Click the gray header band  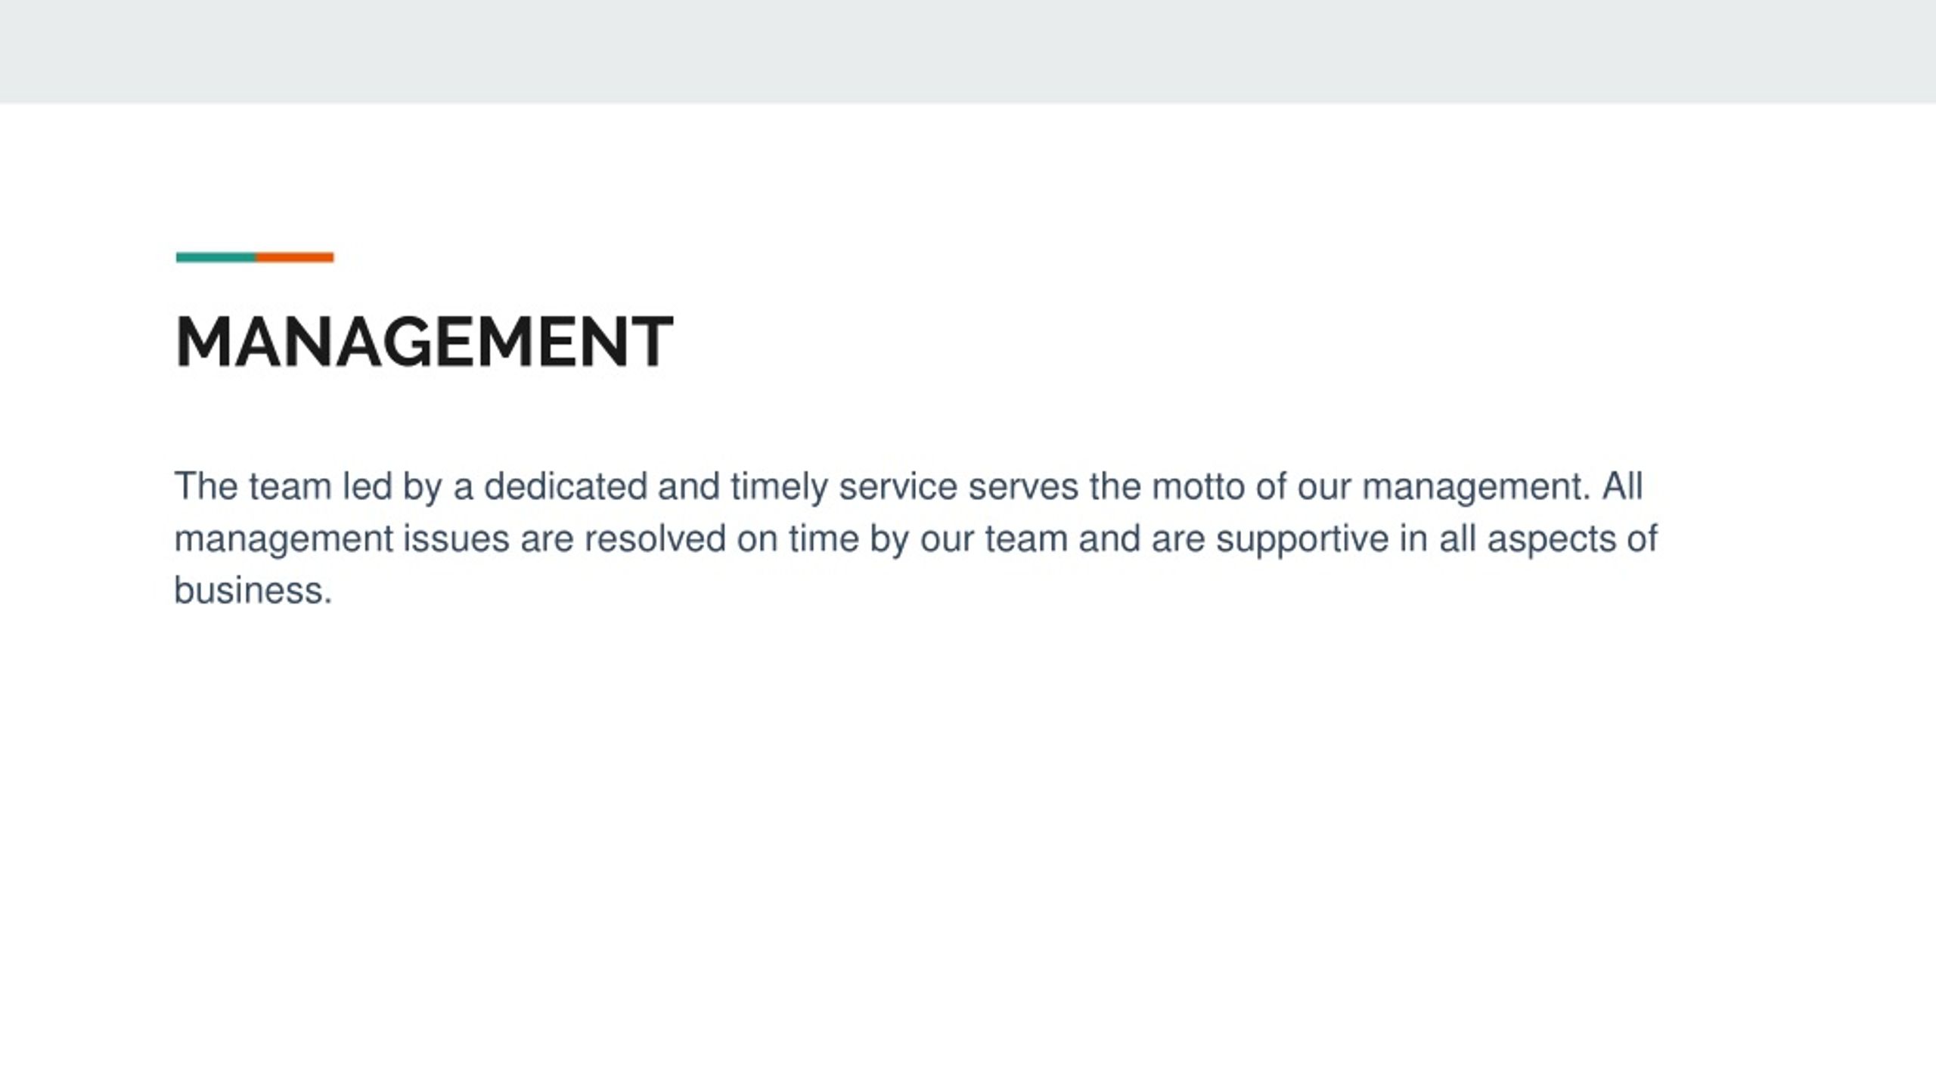[968, 51]
